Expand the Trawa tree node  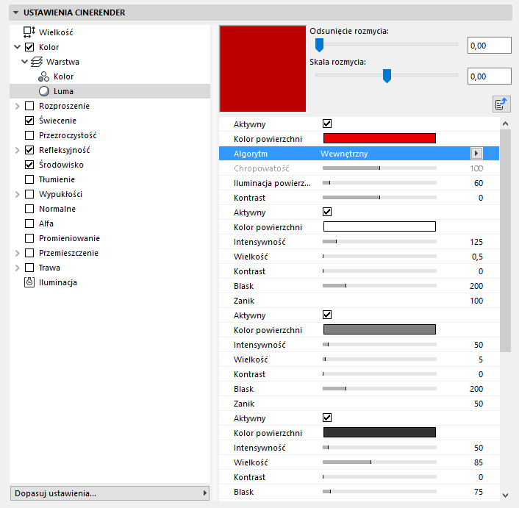18,268
